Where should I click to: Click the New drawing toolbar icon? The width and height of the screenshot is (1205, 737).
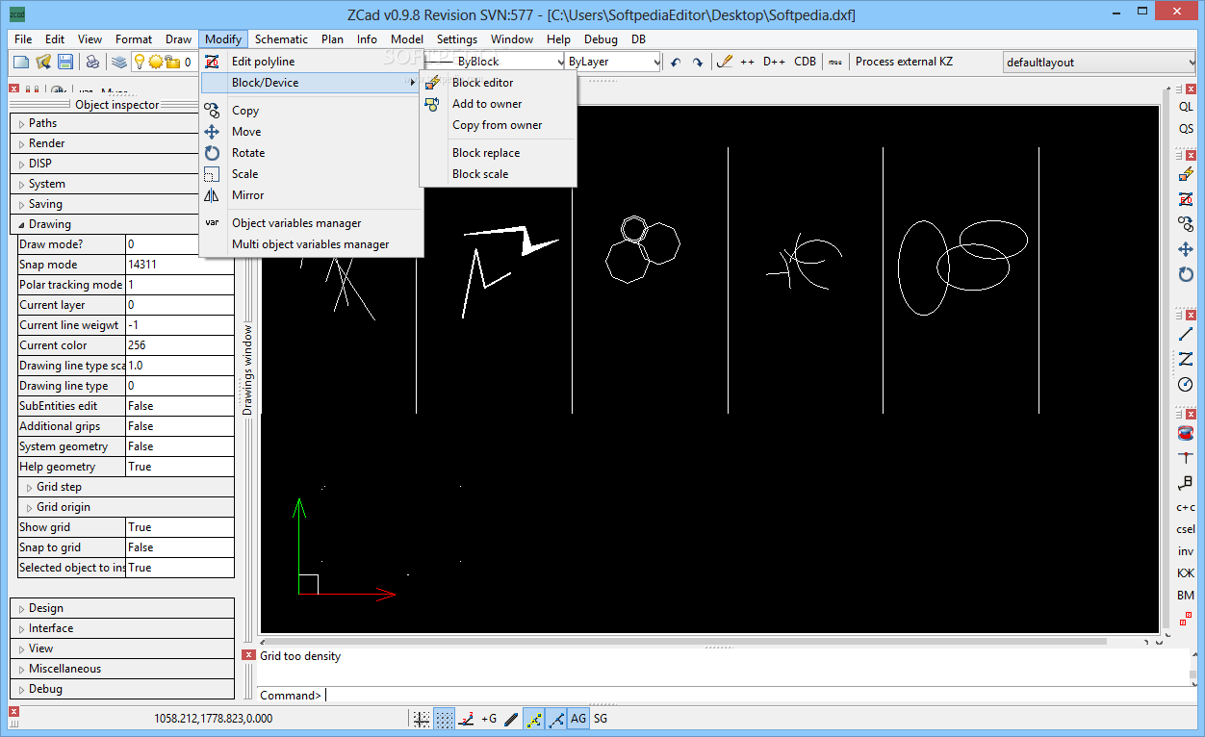pyautogui.click(x=21, y=62)
